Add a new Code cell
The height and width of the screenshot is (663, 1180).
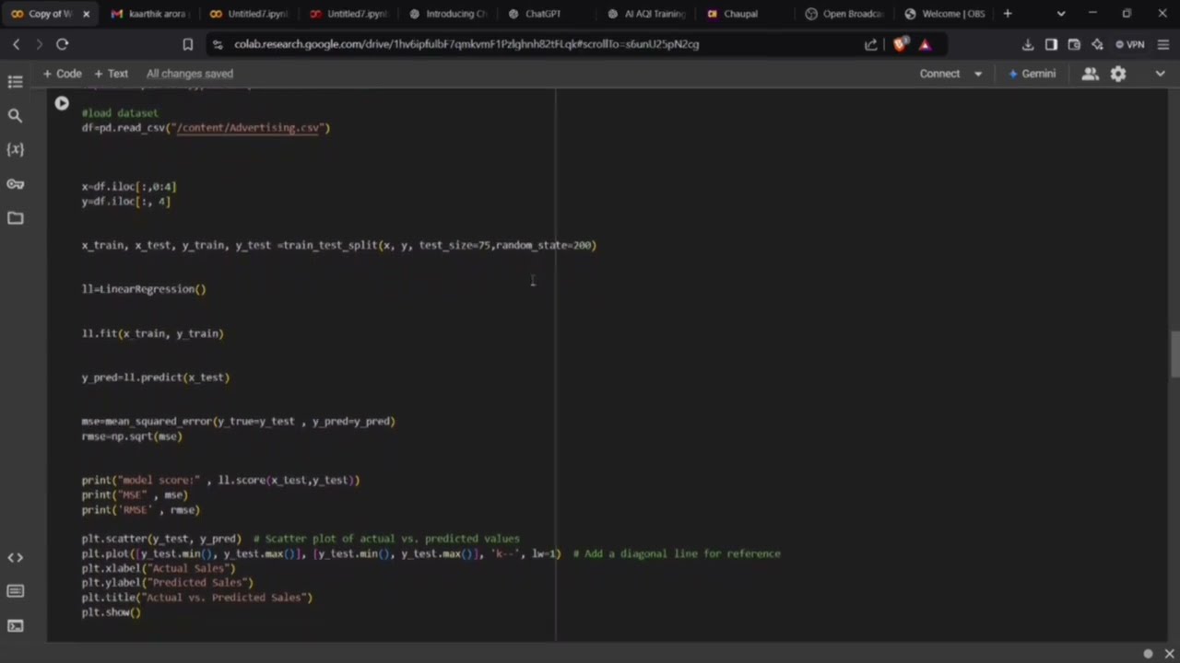point(62,74)
